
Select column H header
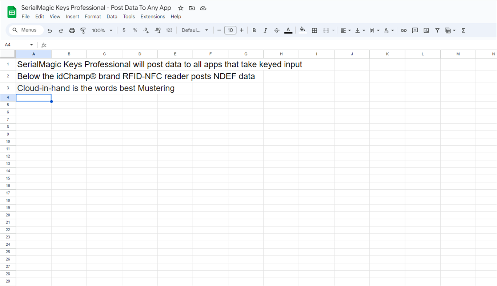click(281, 54)
